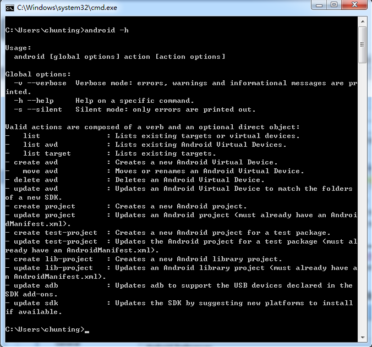Screen dimensions: 372x347
Task: Click the 'delete avd' action row
Action: pyautogui.click(x=135, y=180)
